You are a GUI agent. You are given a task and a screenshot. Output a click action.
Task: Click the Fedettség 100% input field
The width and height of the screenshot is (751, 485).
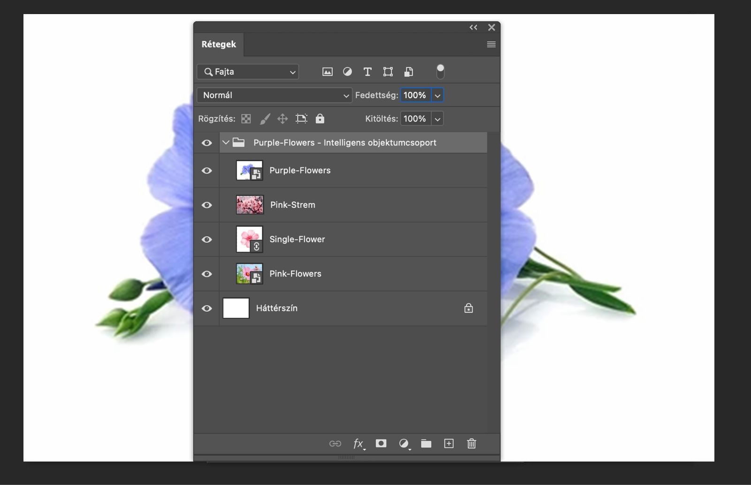point(415,95)
